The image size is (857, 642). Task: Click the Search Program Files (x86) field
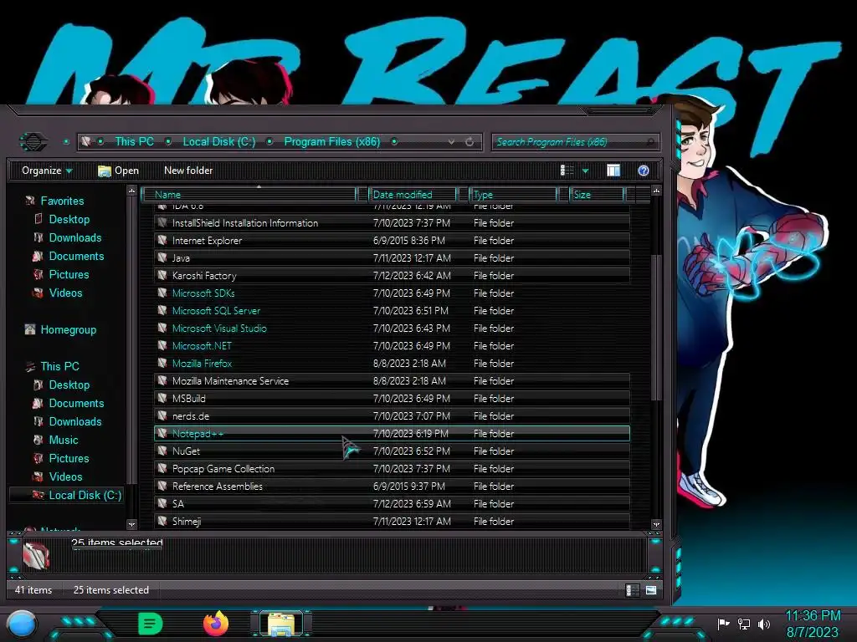[x=575, y=142]
